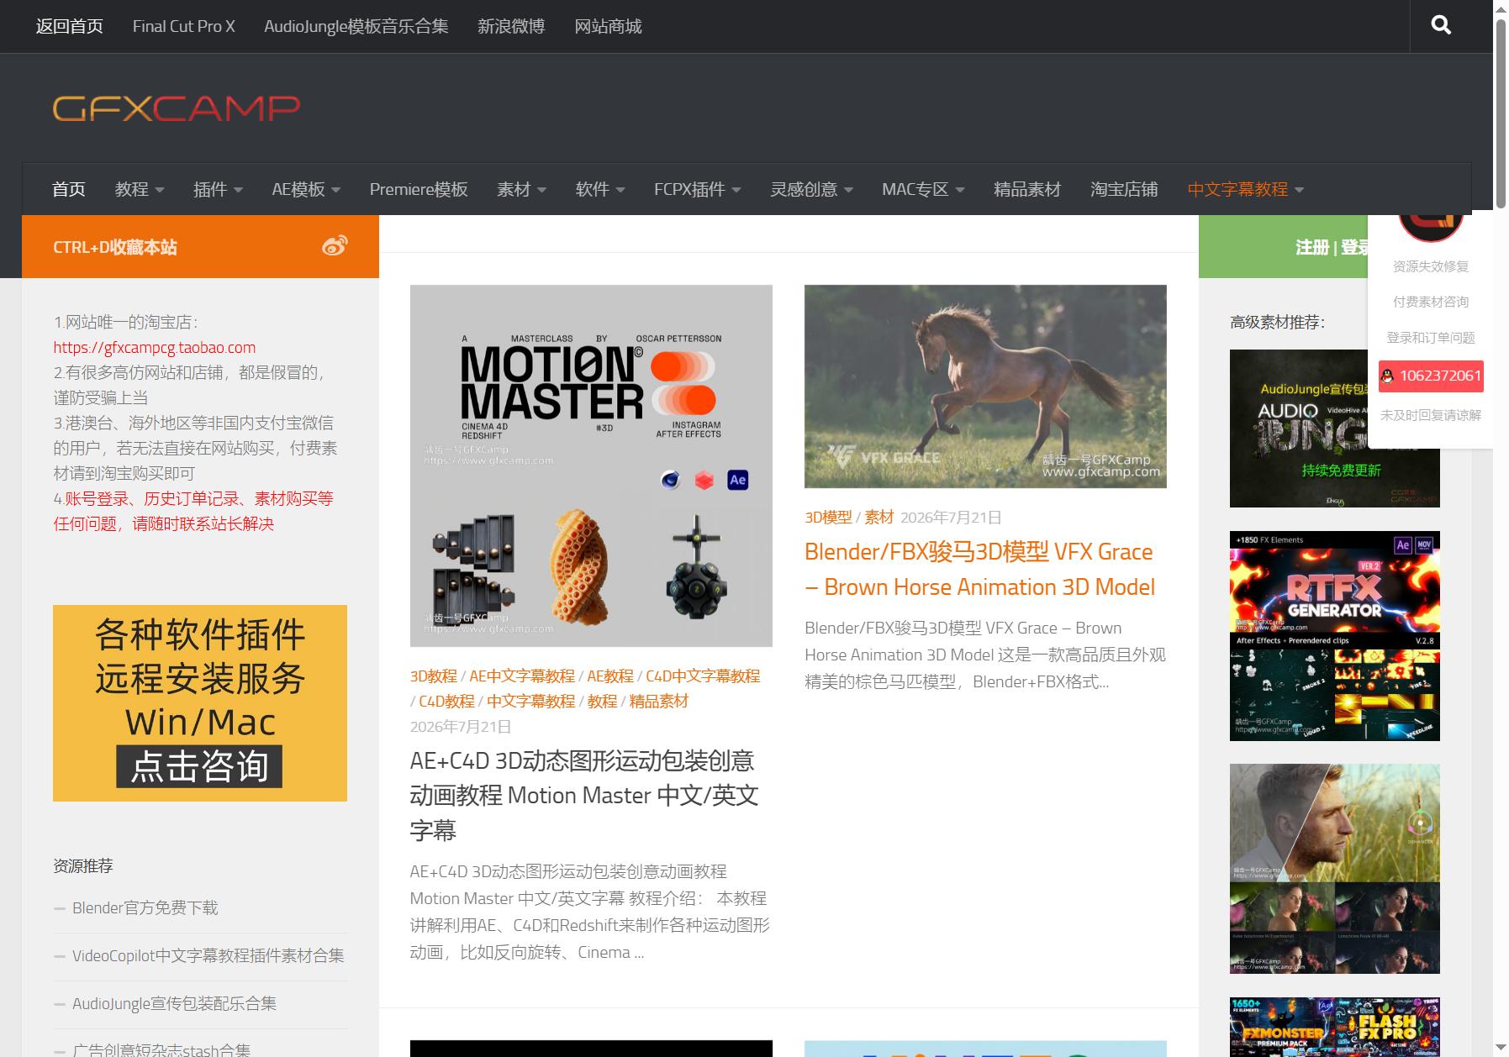Open Final Cut Pro X top link
The image size is (1509, 1057).
click(184, 26)
